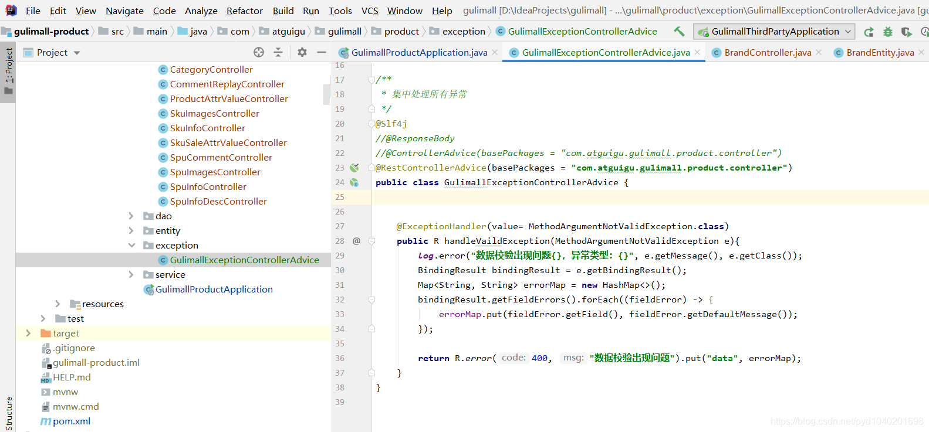Run with coverage shield icon
This screenshot has height=432, width=929.
click(907, 32)
